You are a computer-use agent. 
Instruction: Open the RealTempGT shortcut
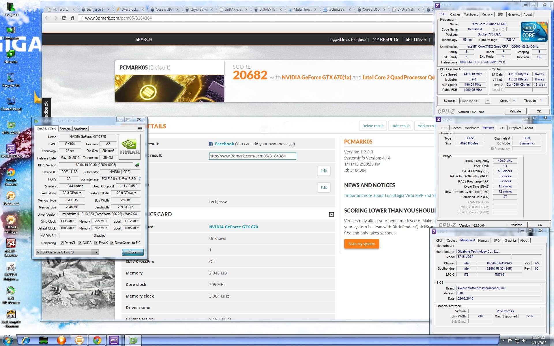(11, 319)
